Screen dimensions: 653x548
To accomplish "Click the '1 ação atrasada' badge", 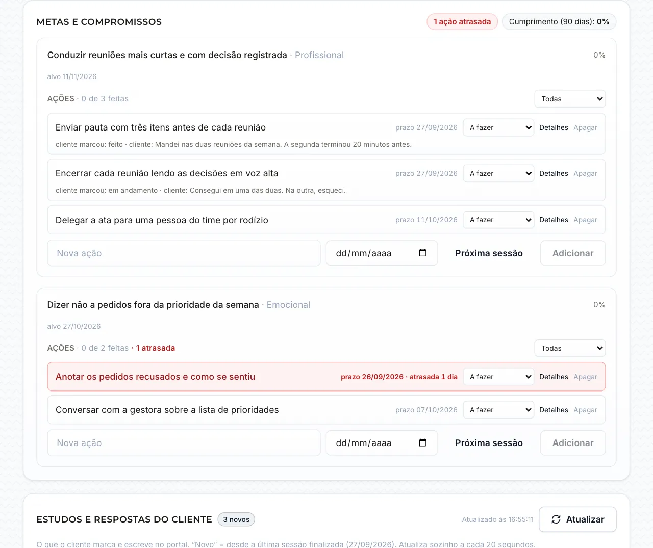I will click(x=462, y=22).
